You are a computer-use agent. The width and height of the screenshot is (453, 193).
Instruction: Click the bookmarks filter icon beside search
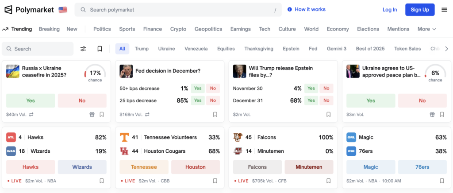(x=100, y=49)
